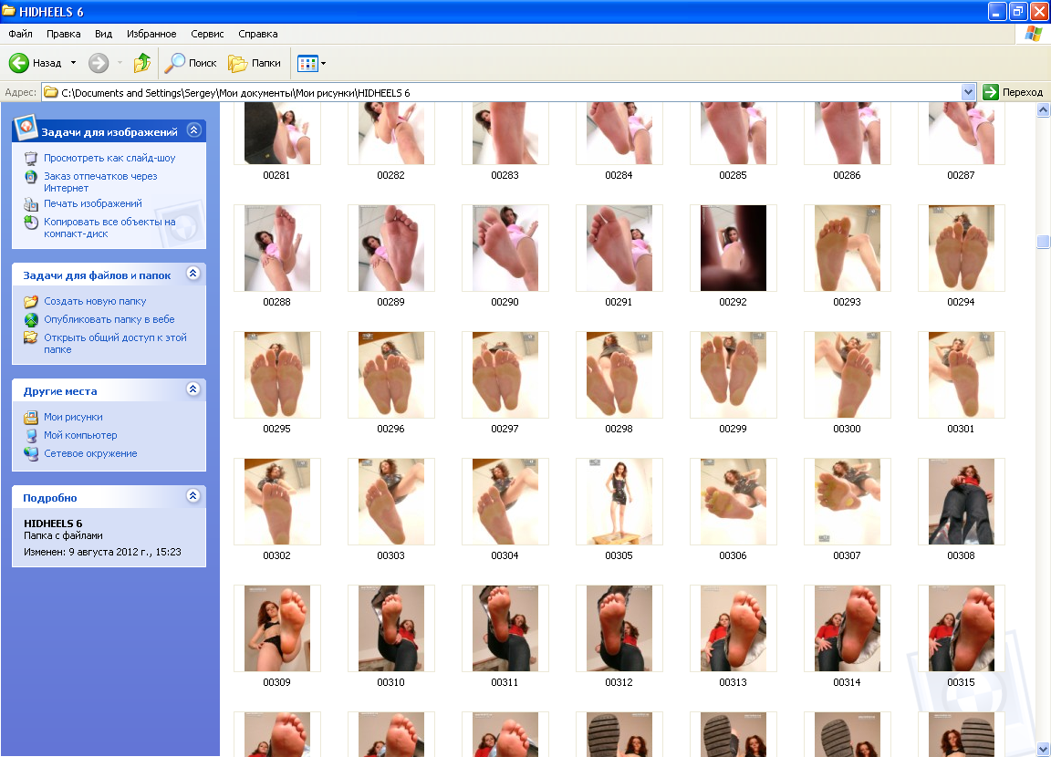Click the address bar path field
The height and width of the screenshot is (757, 1051).
pyautogui.click(x=503, y=92)
